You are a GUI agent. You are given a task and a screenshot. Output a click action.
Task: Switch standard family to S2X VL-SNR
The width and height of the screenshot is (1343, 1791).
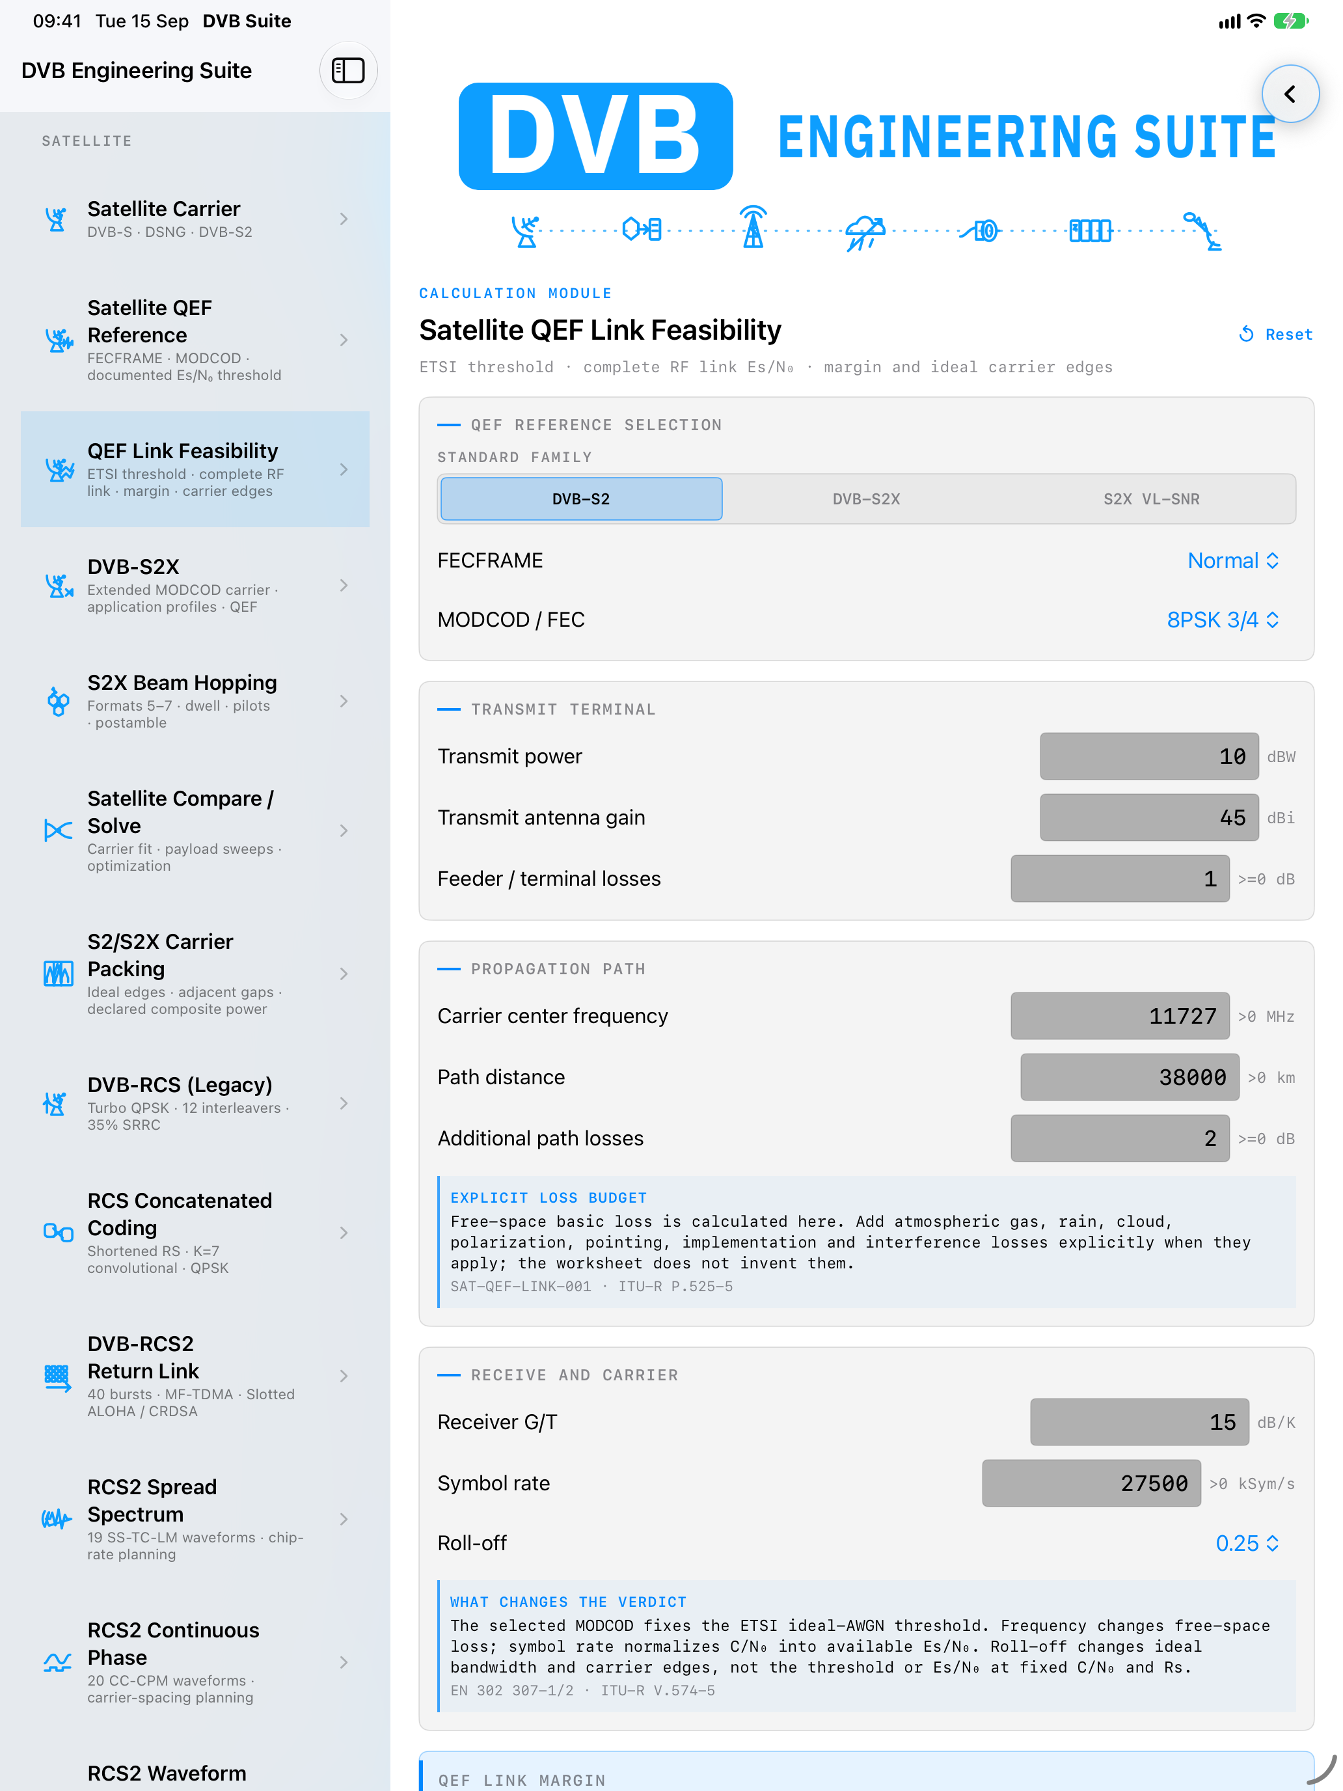tap(1151, 499)
